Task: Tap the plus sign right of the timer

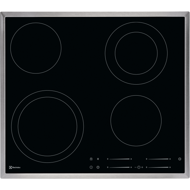Action: (x=142, y=167)
